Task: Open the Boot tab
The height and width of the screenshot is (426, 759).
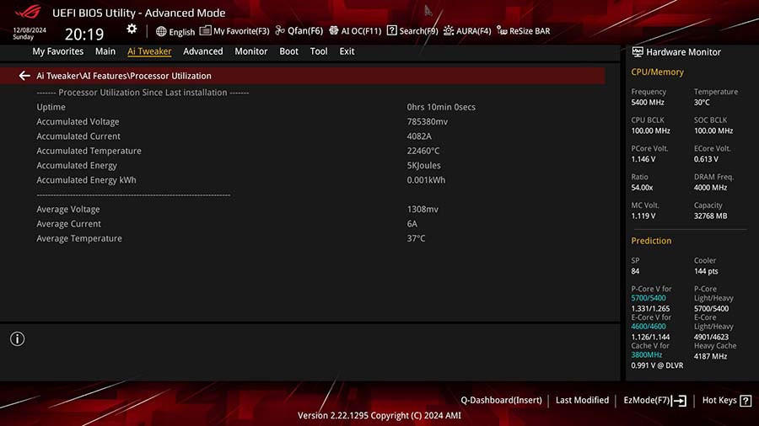Action: click(288, 51)
